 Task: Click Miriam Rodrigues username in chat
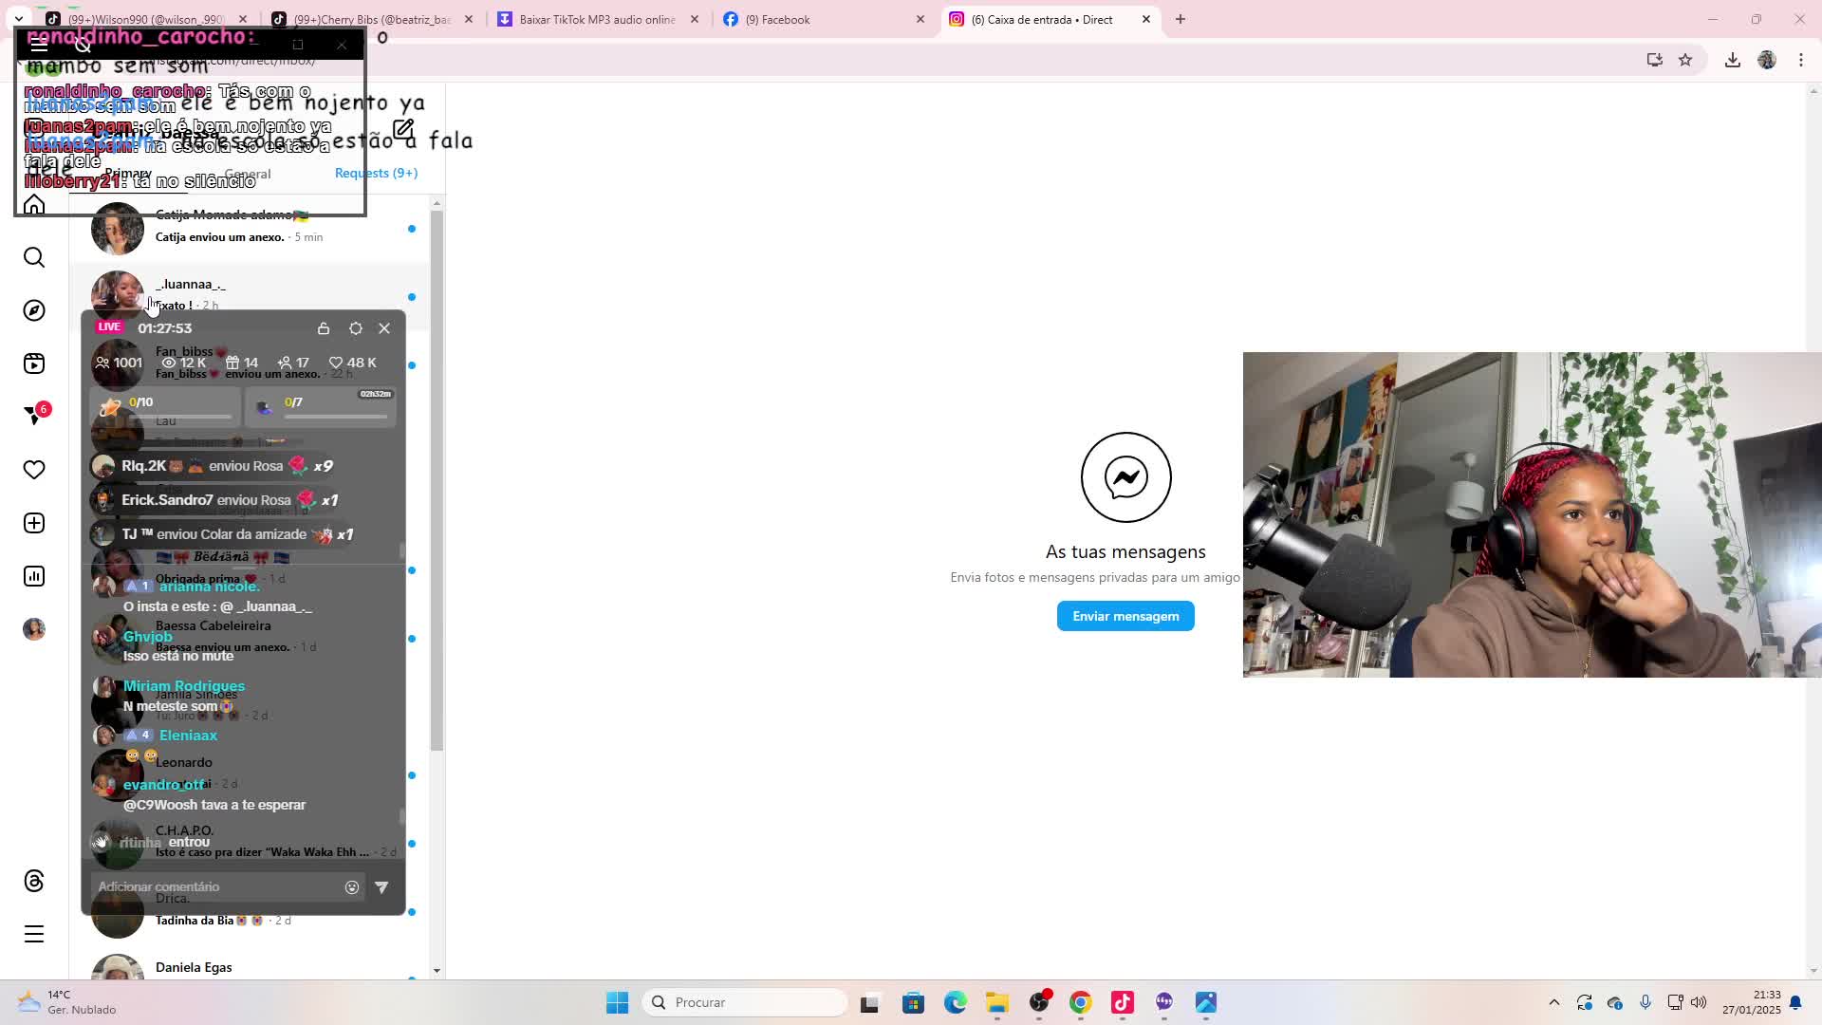click(184, 686)
